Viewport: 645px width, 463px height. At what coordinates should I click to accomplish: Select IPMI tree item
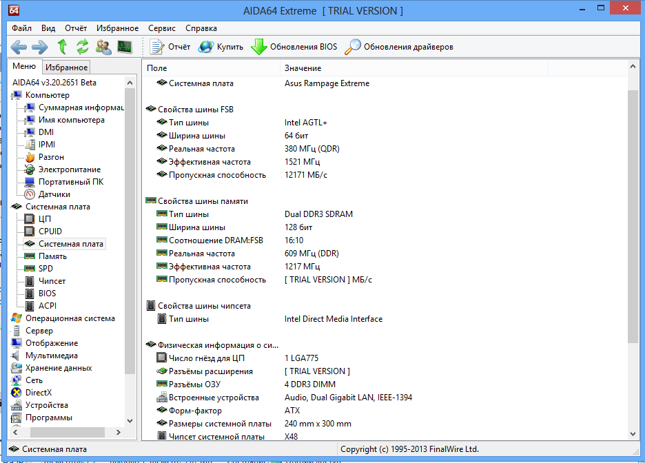click(x=46, y=144)
